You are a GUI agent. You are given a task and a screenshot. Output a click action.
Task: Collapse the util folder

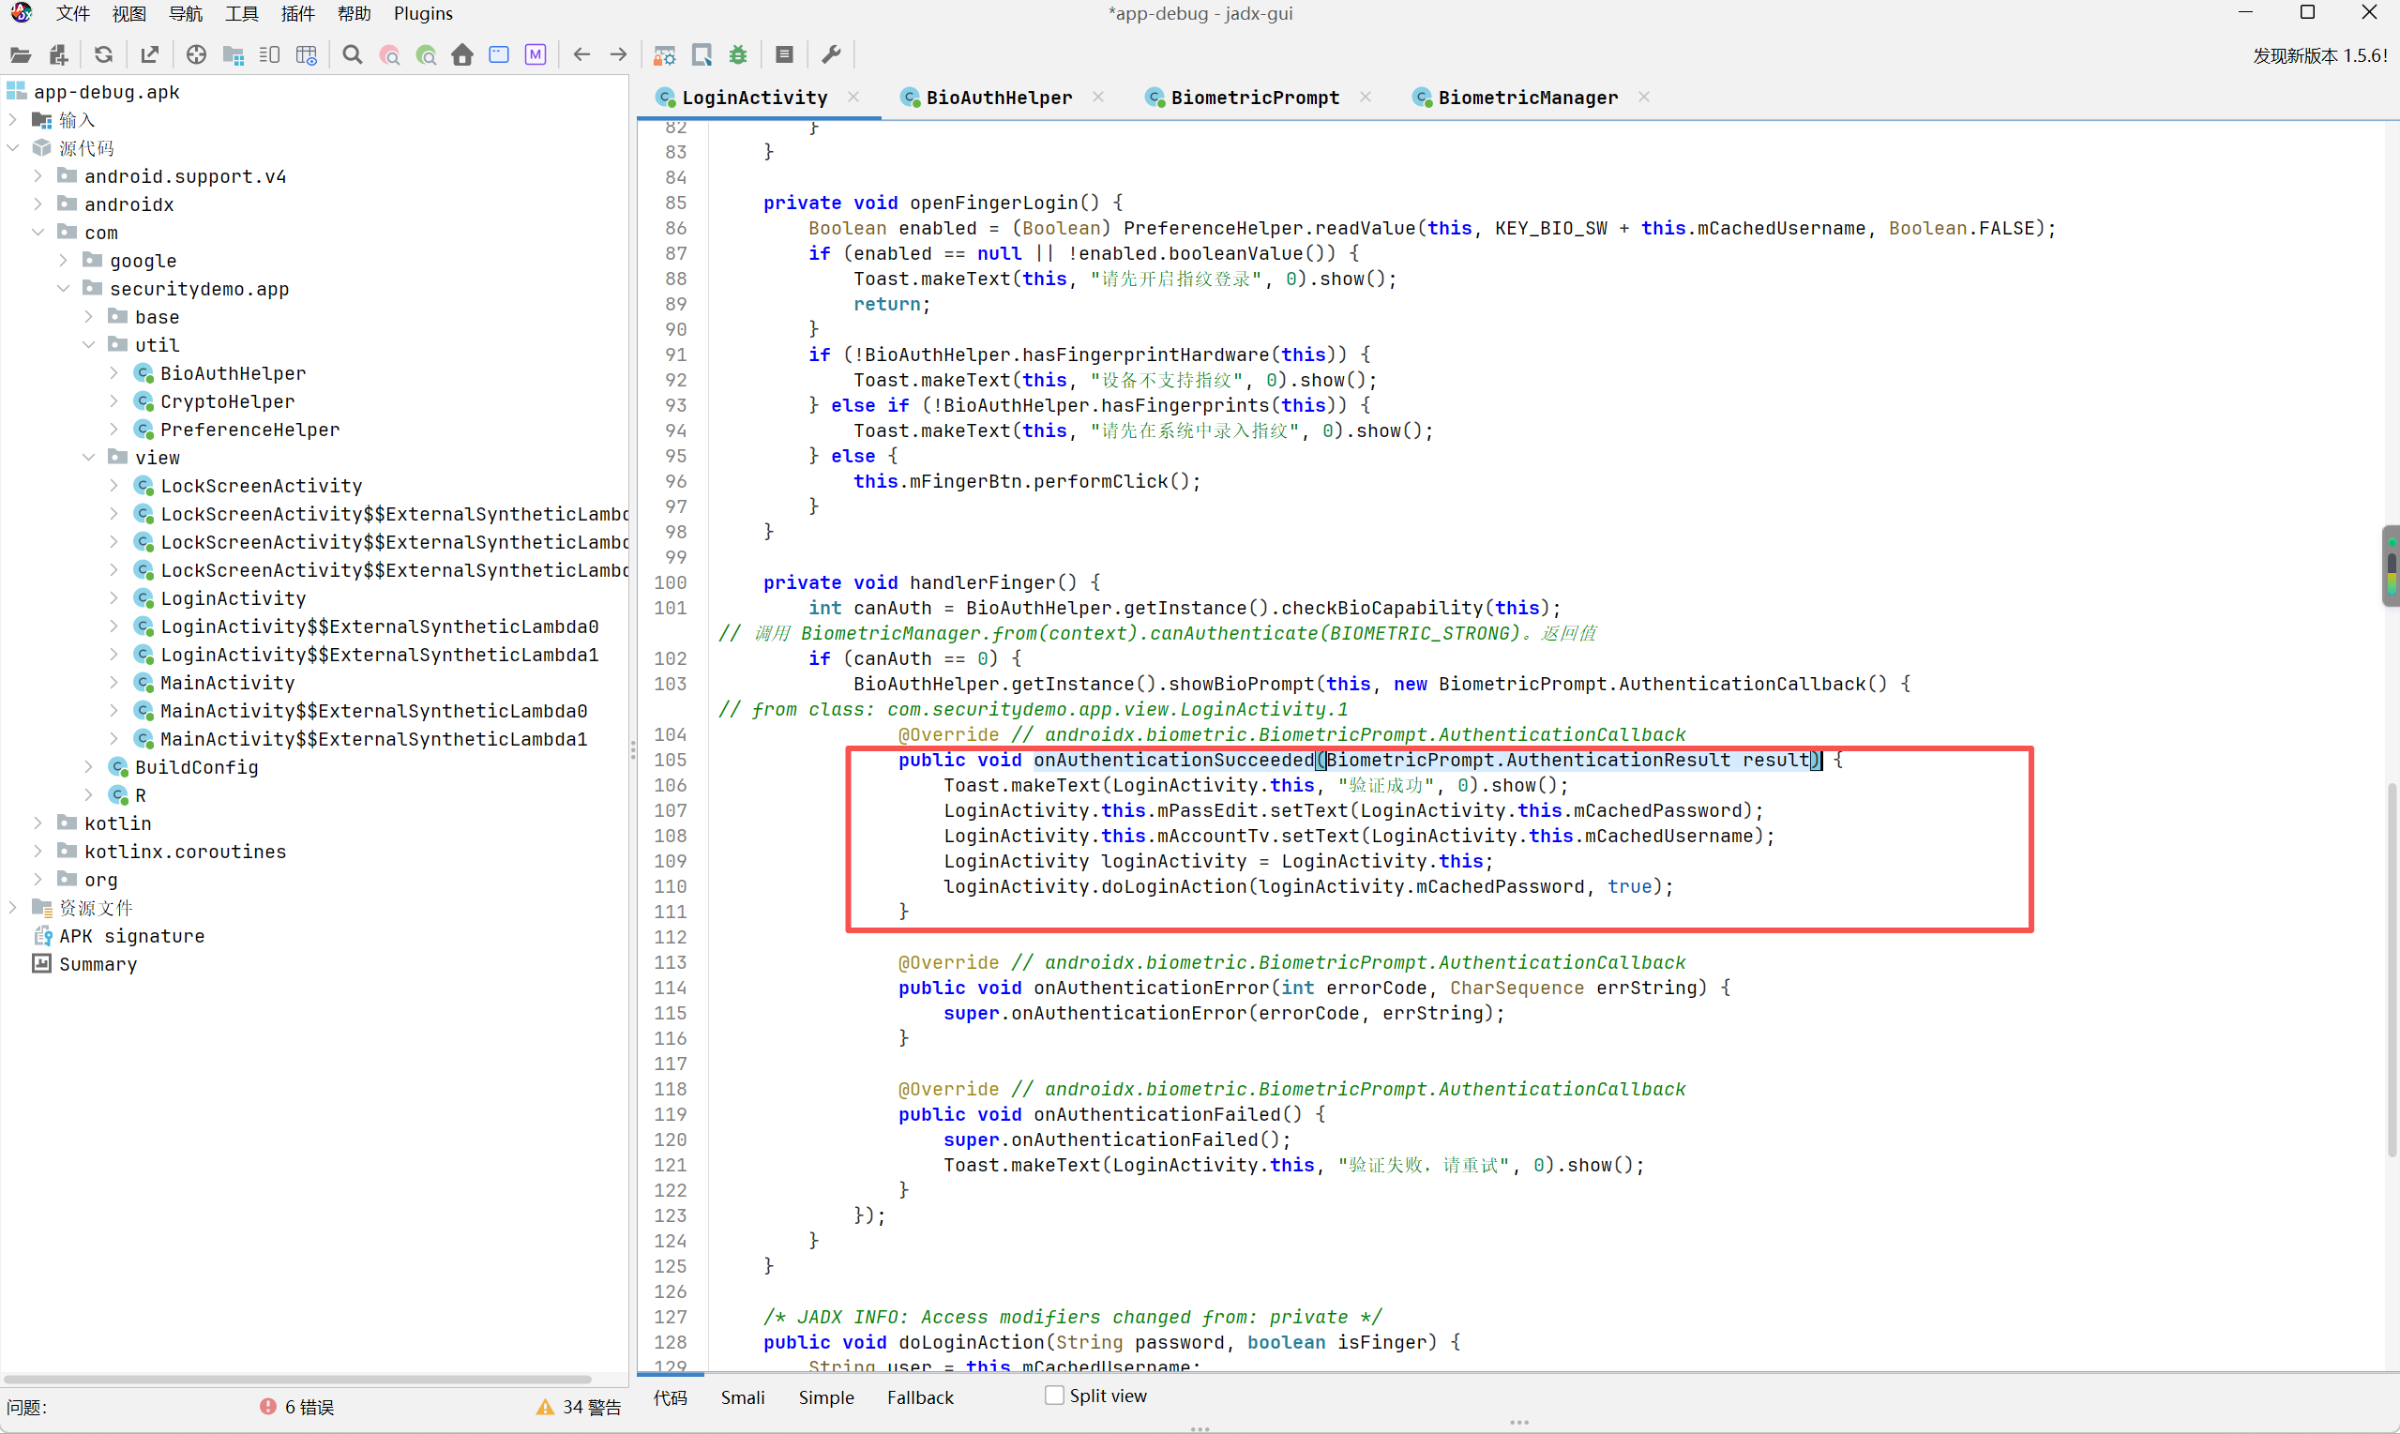coord(89,344)
